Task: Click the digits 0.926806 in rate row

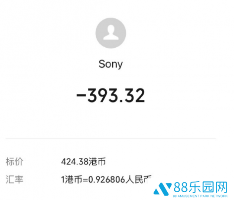Action: pyautogui.click(x=107, y=180)
